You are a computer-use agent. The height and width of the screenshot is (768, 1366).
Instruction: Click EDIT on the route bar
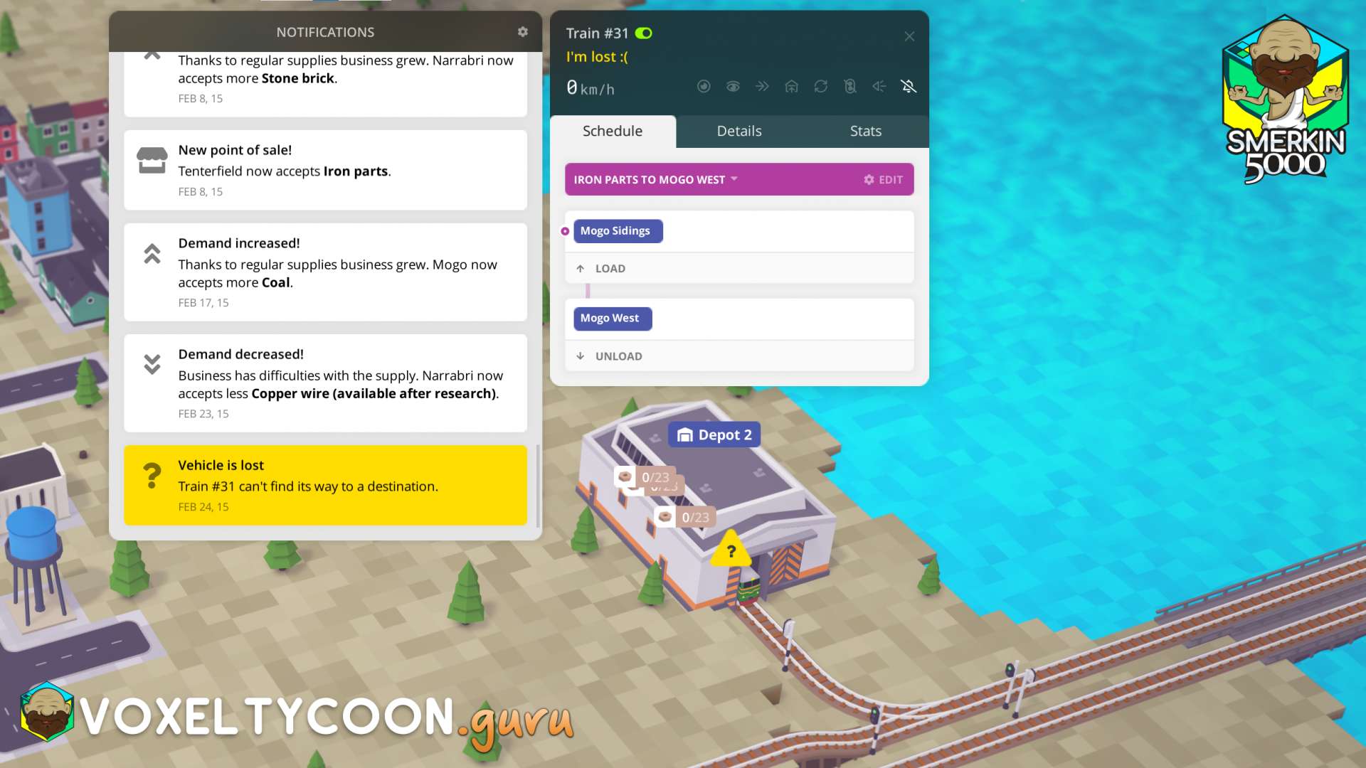[x=883, y=180]
